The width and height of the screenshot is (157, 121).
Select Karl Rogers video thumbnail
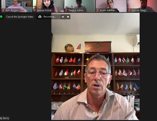tap(17, 6)
